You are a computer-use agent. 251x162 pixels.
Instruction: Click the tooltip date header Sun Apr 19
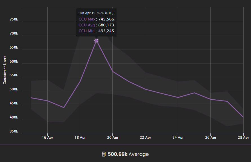pos(96,13)
